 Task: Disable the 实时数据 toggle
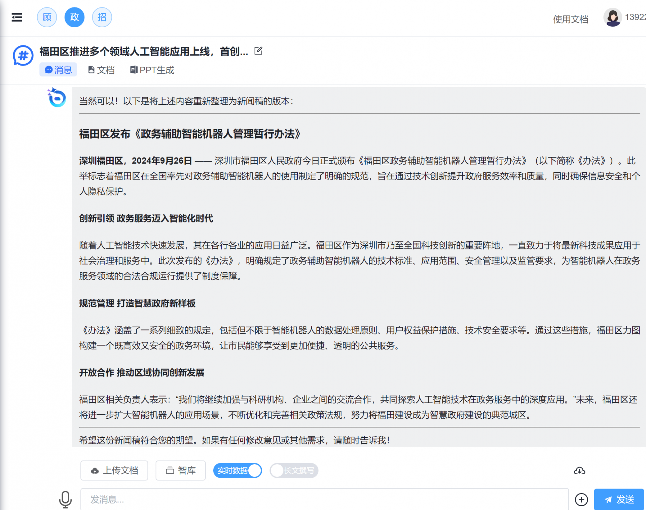(x=238, y=470)
